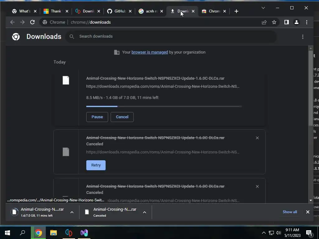Image resolution: width=319 pixels, height=239 pixels.
Task: Expand options for canceled shelf item
Action: 145,212
